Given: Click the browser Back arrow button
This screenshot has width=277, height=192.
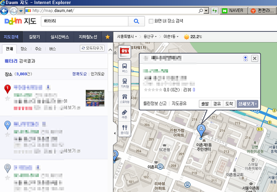Looking at the screenshot, I should 4,11.
